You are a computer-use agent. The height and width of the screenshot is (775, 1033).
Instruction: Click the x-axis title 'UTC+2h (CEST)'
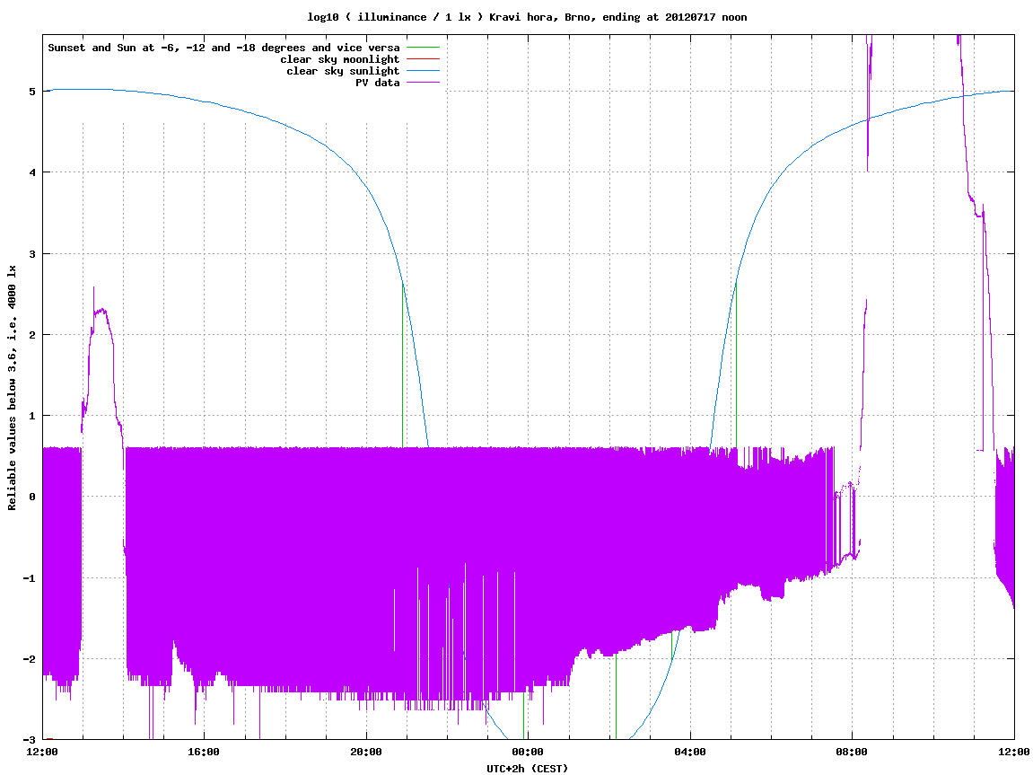pyautogui.click(x=527, y=768)
